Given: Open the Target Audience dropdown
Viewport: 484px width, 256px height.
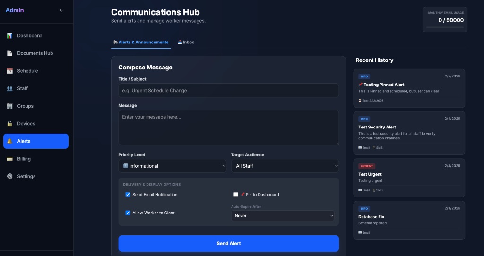Looking at the screenshot, I should click(285, 166).
